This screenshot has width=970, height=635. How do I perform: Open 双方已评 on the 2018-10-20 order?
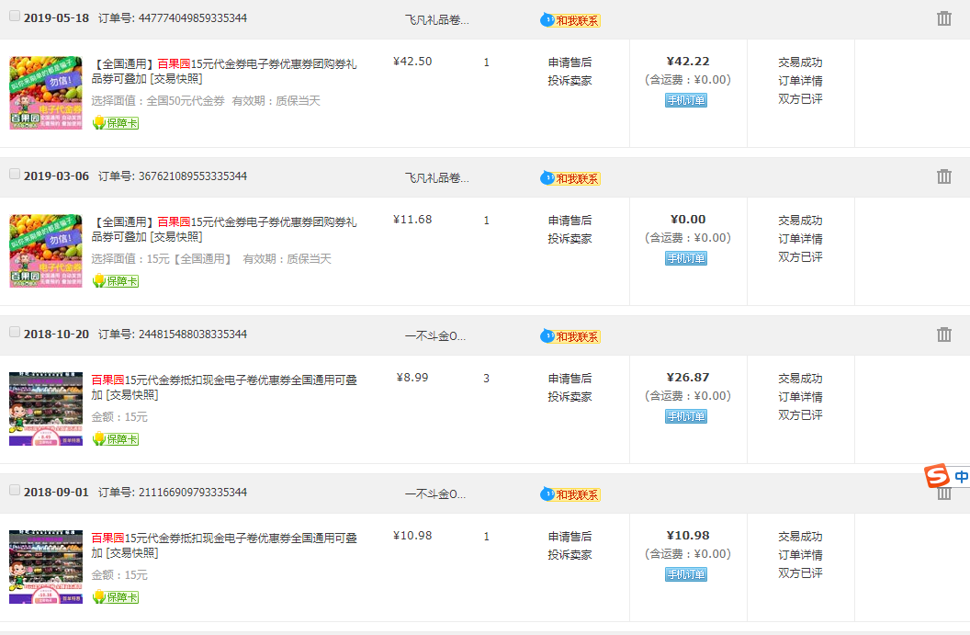(800, 414)
